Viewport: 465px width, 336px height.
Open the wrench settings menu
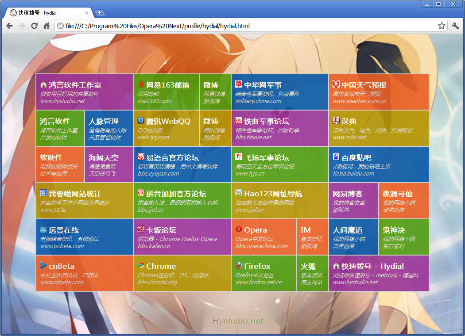pyautogui.click(x=455, y=26)
